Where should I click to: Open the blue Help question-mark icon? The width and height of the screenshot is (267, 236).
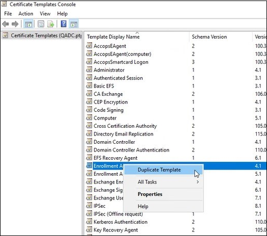[x=64, y=24]
